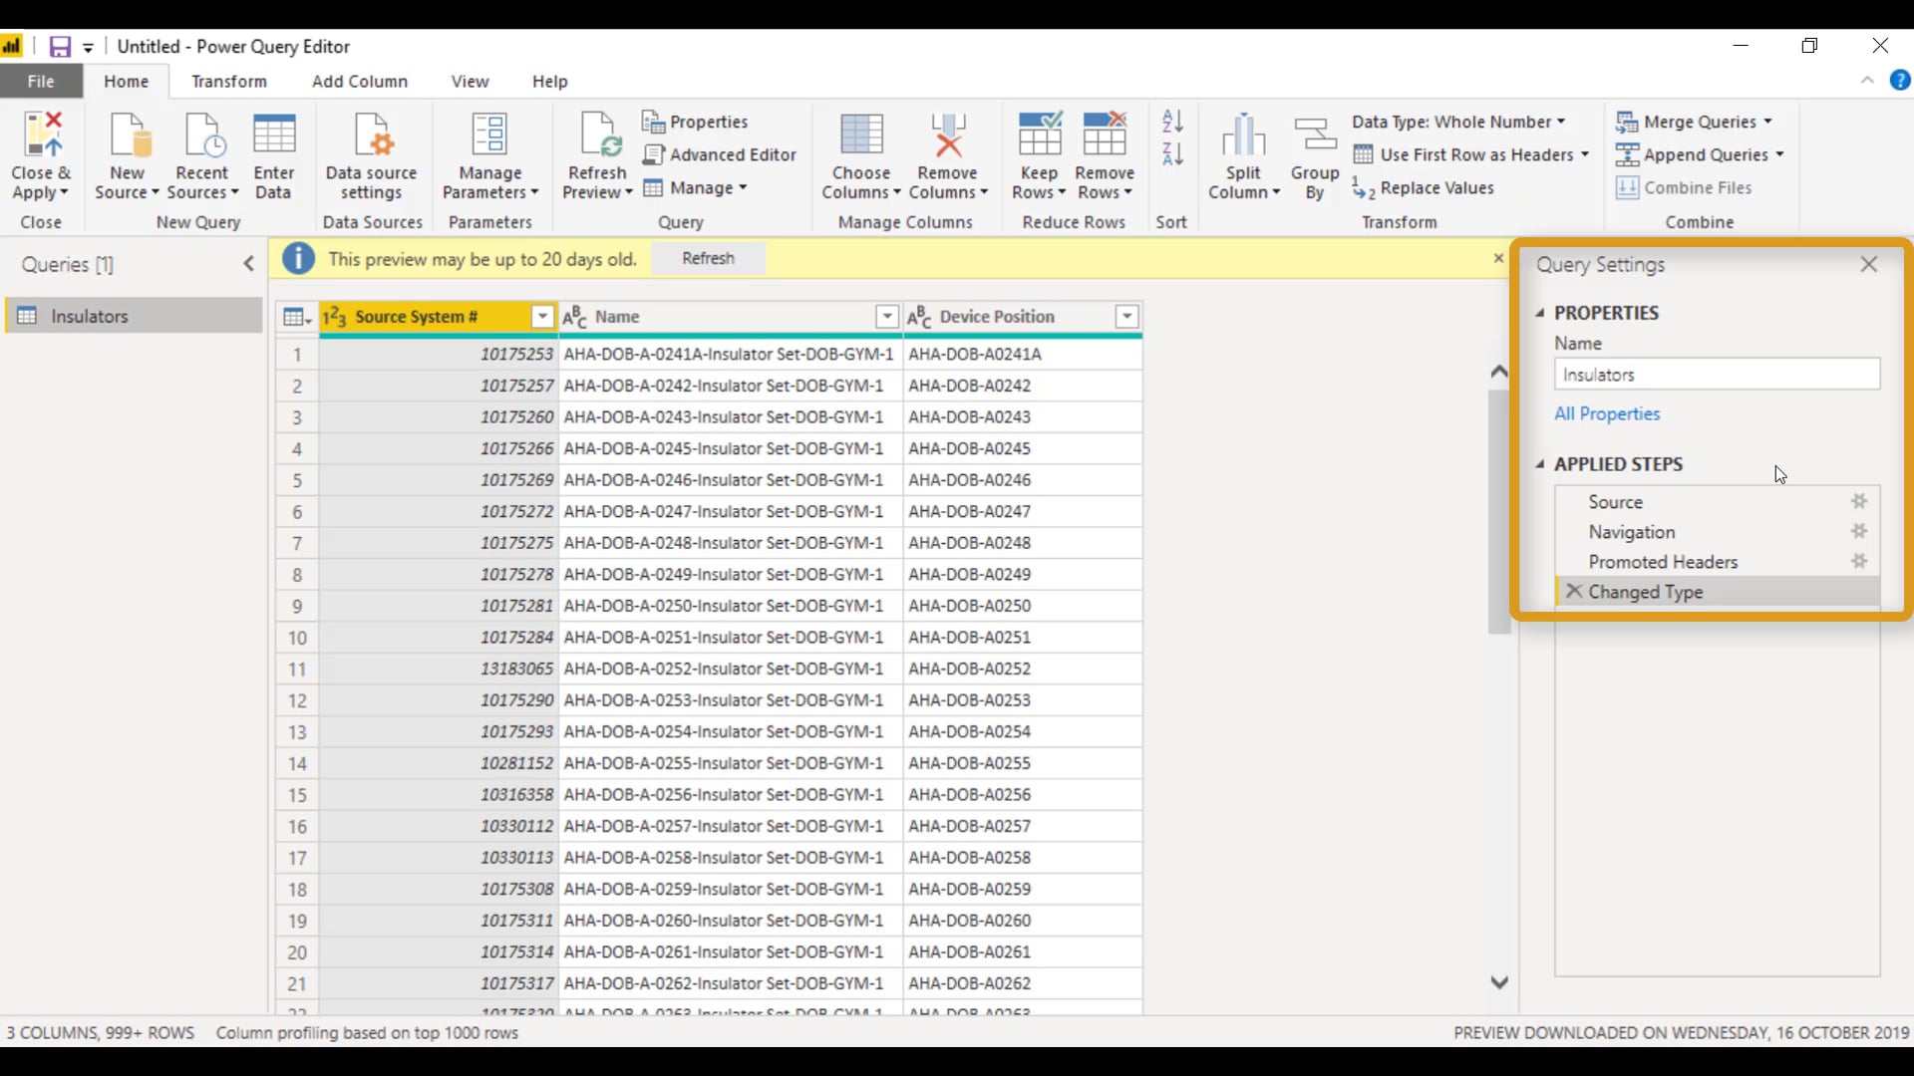Collapse the APPLIED STEPS section

[x=1541, y=464]
